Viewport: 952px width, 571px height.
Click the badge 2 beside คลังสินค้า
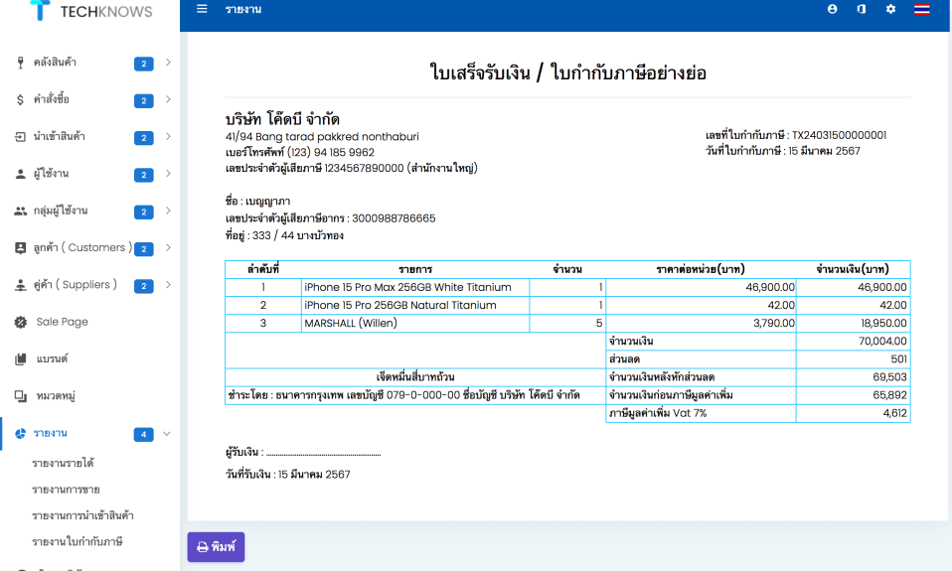pyautogui.click(x=143, y=64)
